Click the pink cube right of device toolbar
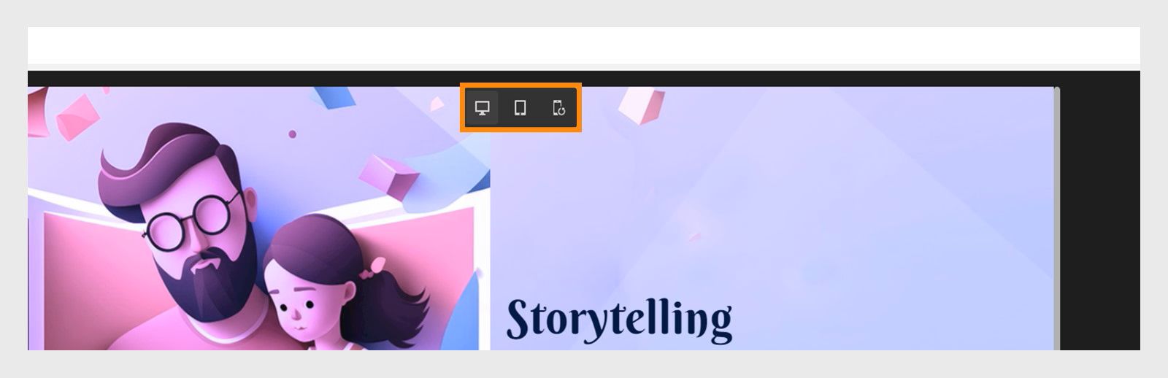Viewport: 1168px width, 378px height. (x=642, y=104)
